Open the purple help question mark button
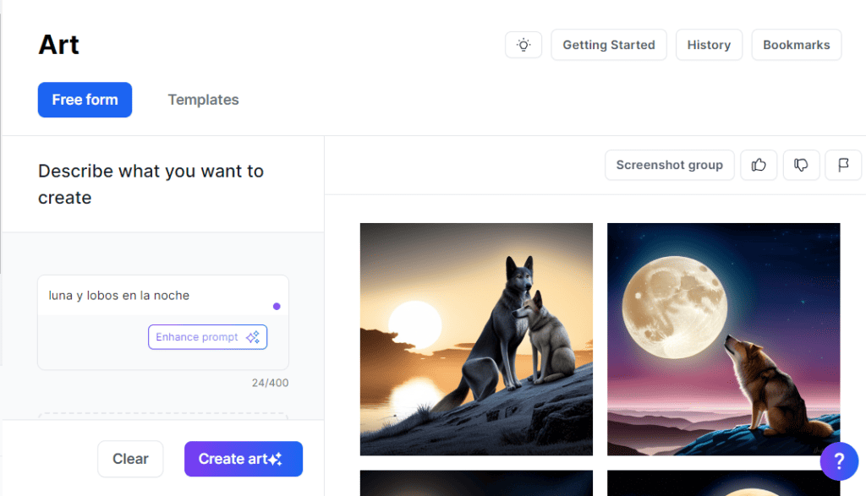 pyautogui.click(x=838, y=461)
